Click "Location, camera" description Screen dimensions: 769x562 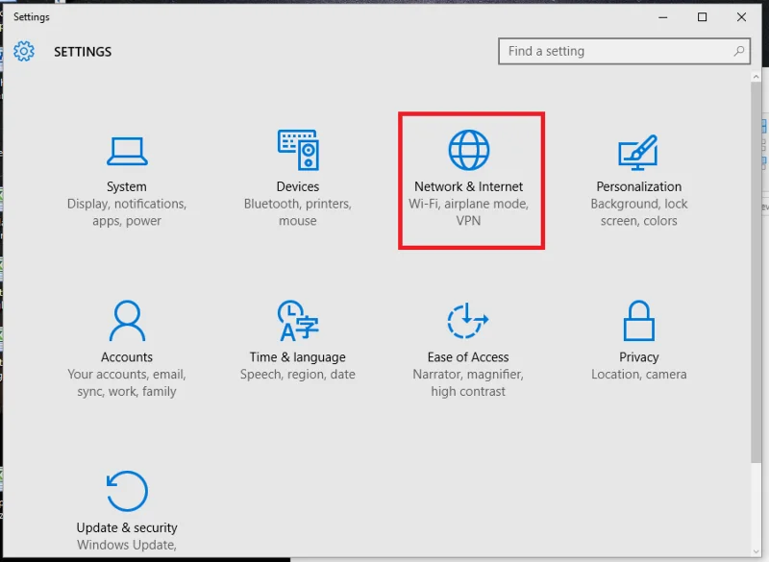(x=638, y=375)
